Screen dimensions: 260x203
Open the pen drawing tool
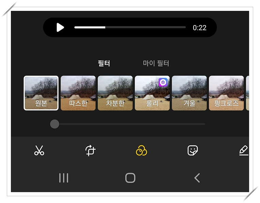(x=244, y=150)
